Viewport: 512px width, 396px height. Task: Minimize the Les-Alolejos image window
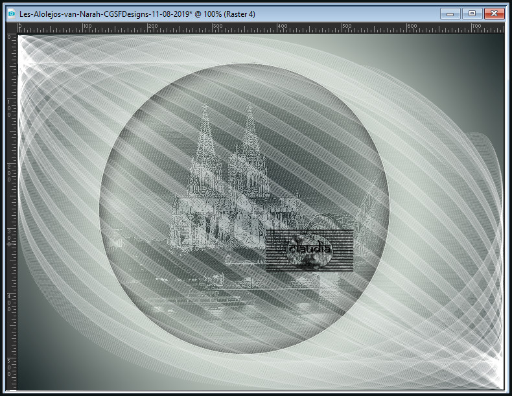[x=450, y=14]
